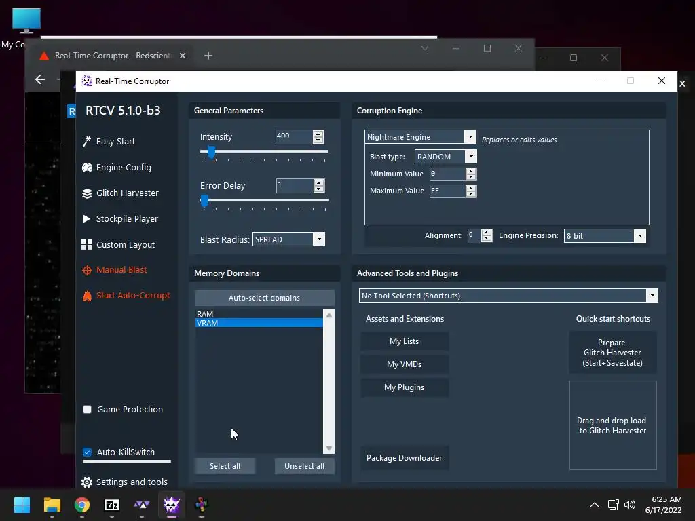Click the Error Delay slider handle
Image resolution: width=695 pixels, height=521 pixels.
pos(204,201)
